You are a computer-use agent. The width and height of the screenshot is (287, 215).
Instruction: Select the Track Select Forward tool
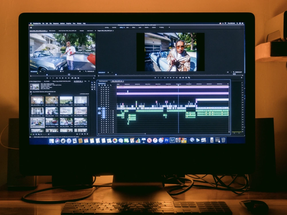[x=95, y=83]
